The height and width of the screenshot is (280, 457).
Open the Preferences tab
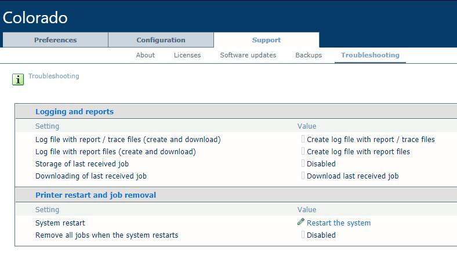pyautogui.click(x=55, y=40)
